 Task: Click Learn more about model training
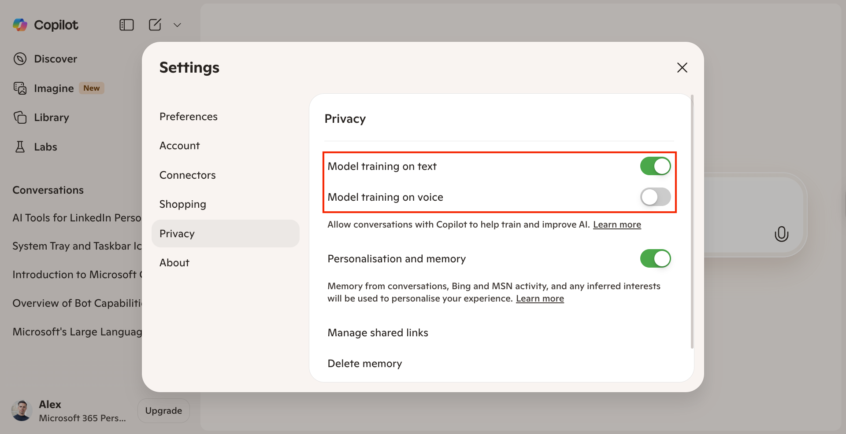click(x=617, y=224)
